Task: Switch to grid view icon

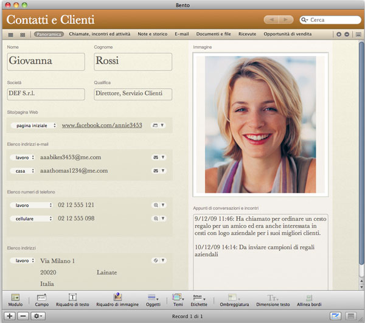Action: [x=23, y=35]
